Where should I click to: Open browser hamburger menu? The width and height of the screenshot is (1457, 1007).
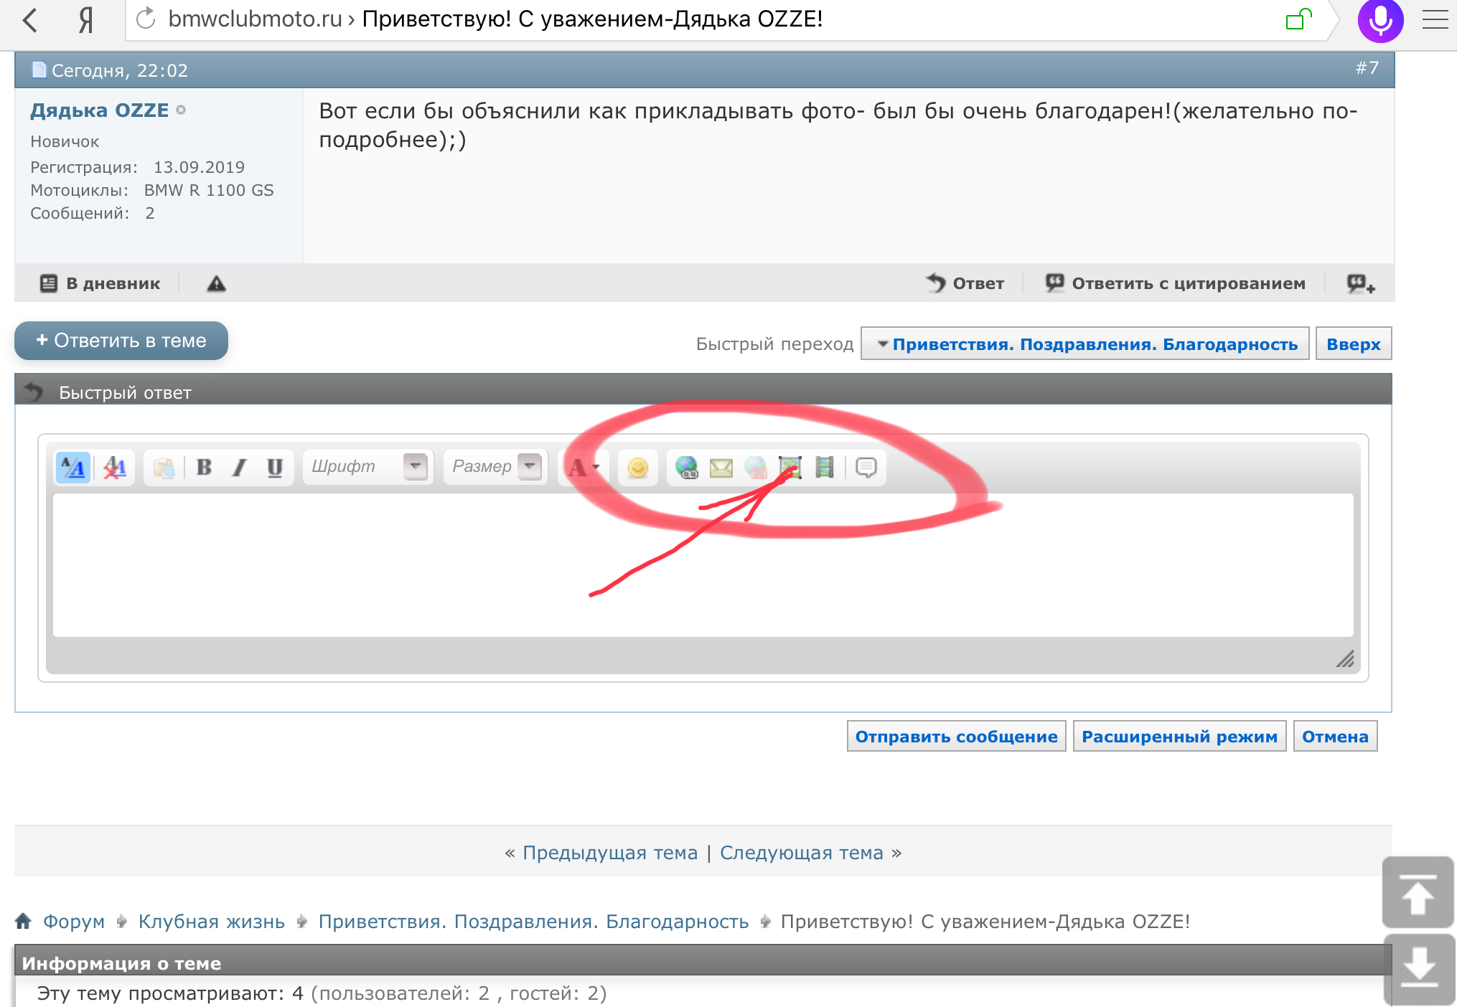click(1435, 19)
